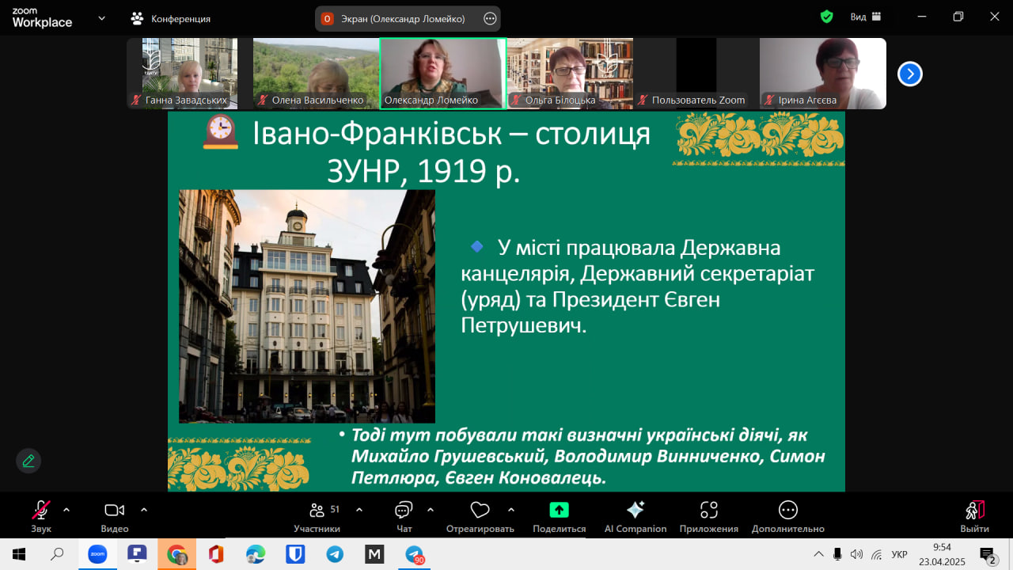Show hidden system tray icons
This screenshot has width=1013, height=570.
(818, 553)
